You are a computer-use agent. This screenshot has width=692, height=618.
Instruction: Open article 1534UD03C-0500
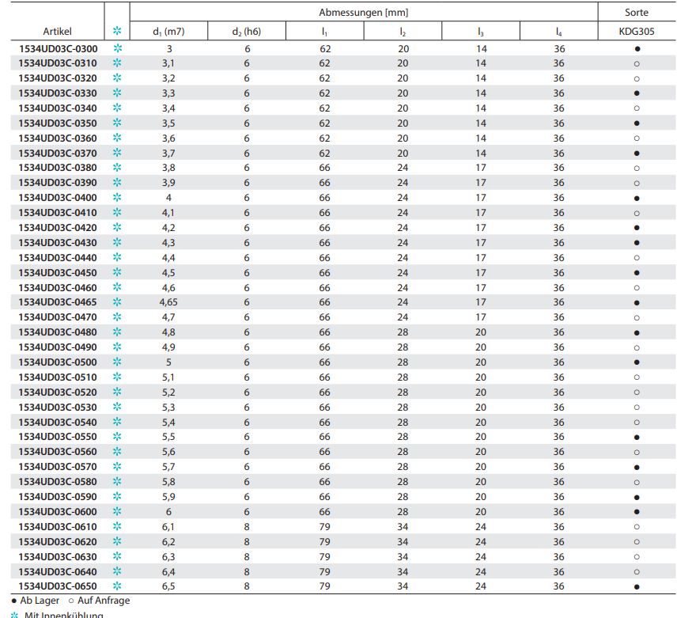(58, 362)
